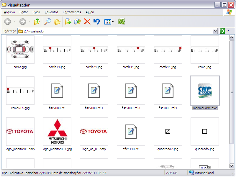Open the Favoritos menu
This screenshot has height=177, width=236.
pos(51,12)
